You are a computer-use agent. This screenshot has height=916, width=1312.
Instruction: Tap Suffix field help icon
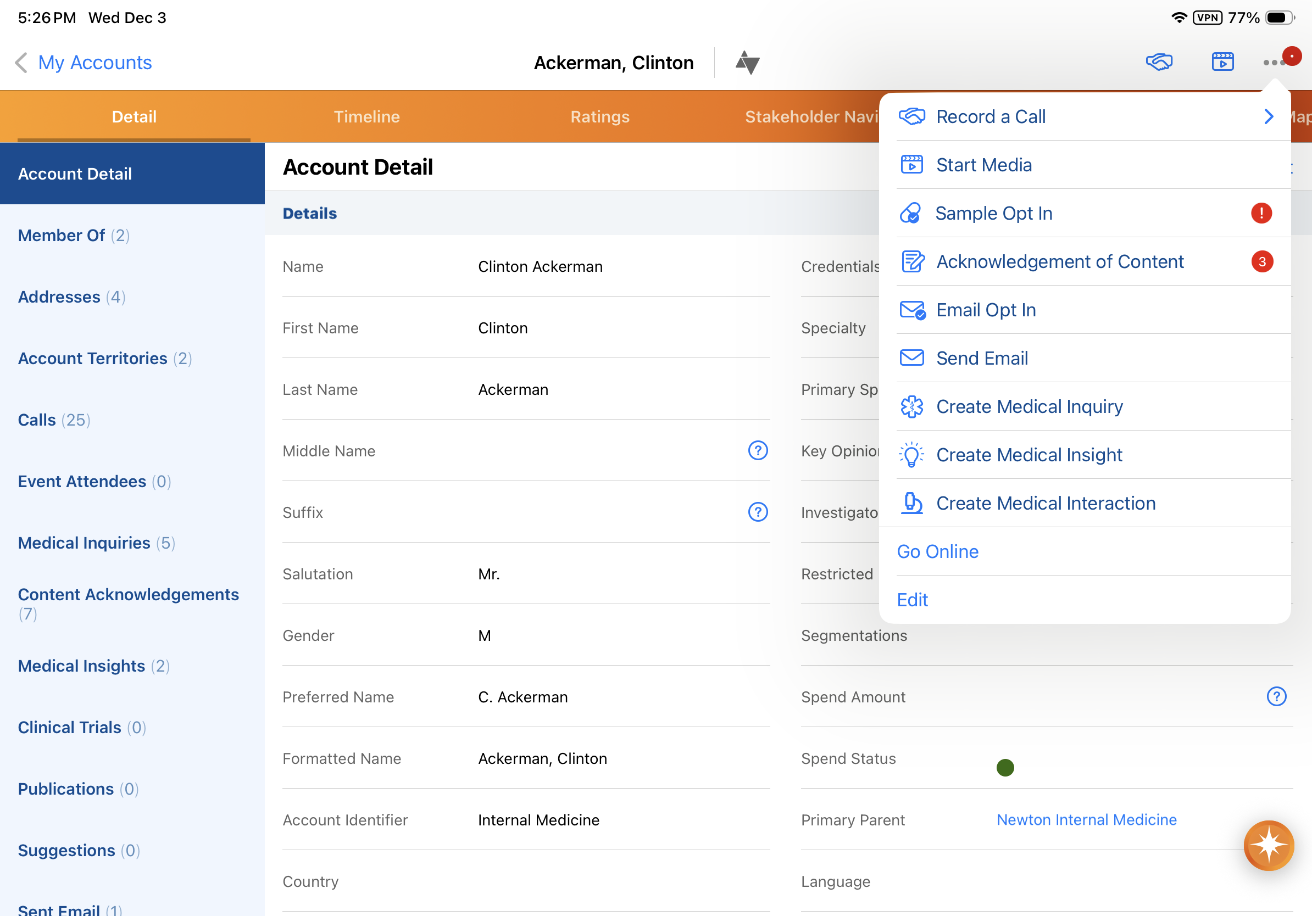[758, 512]
